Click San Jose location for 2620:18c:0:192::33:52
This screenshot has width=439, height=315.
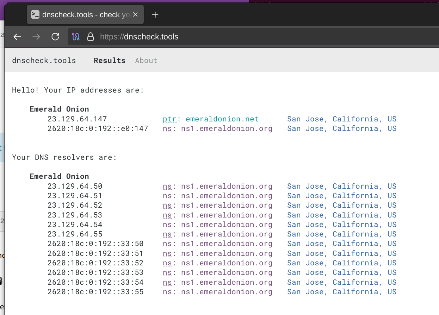click(342, 263)
